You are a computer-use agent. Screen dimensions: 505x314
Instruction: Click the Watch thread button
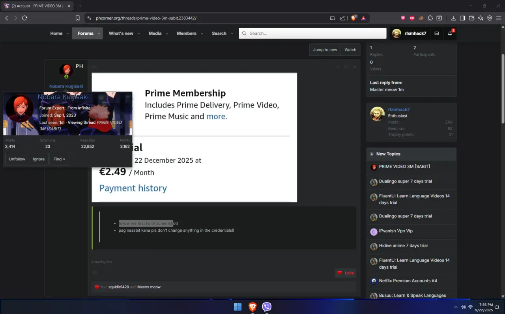tap(350, 50)
